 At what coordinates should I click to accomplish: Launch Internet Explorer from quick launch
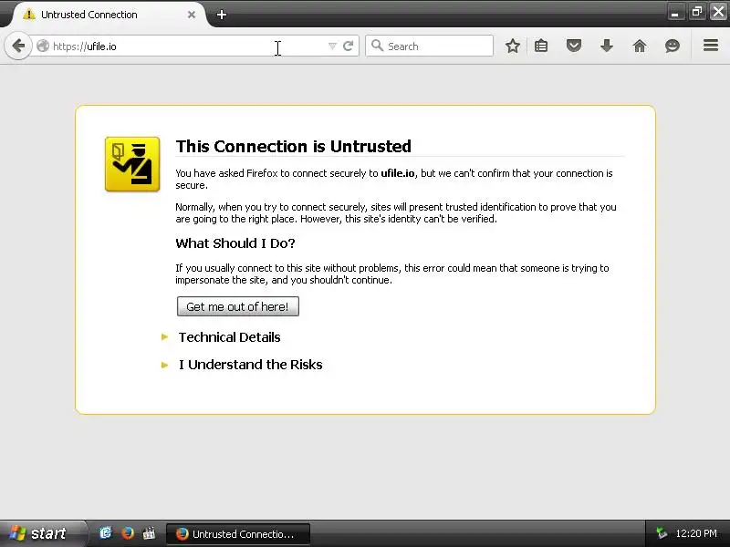106,533
